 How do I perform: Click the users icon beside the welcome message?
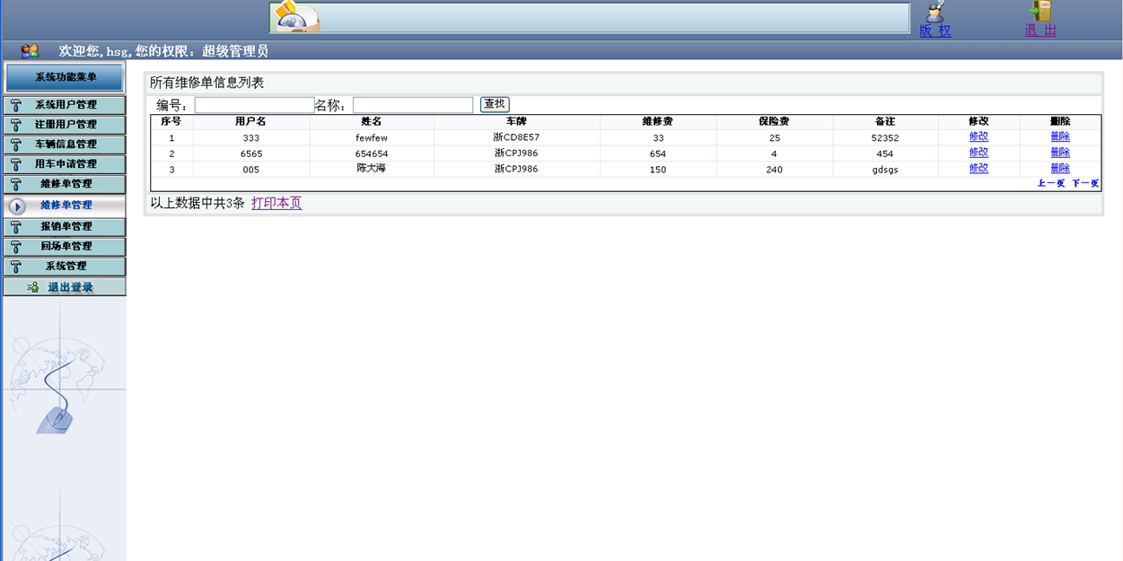point(30,51)
